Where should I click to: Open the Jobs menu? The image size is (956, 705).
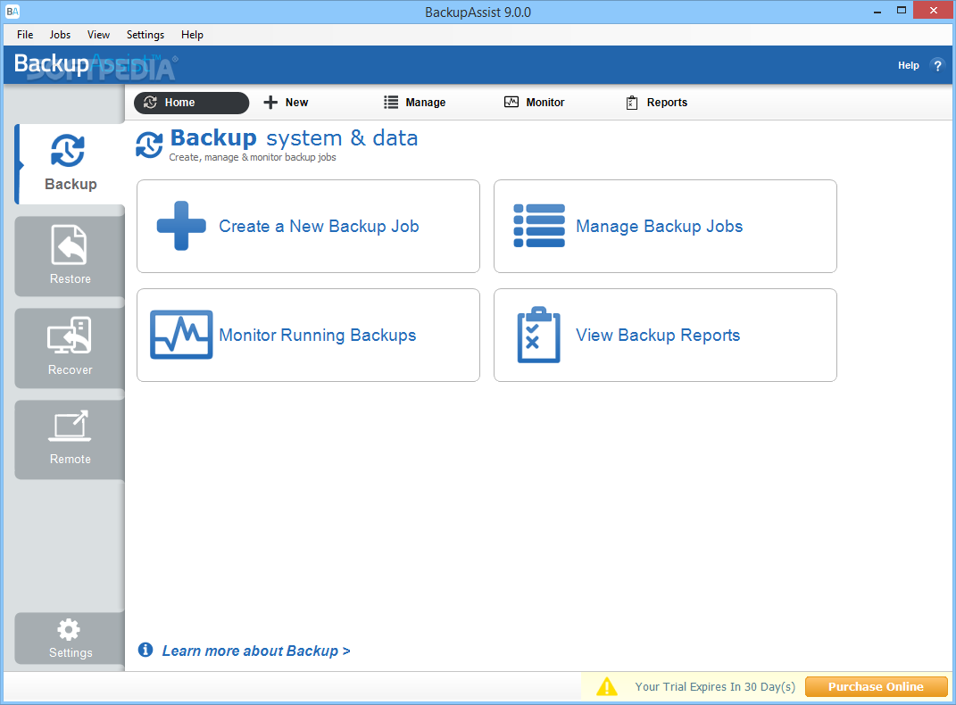[60, 35]
